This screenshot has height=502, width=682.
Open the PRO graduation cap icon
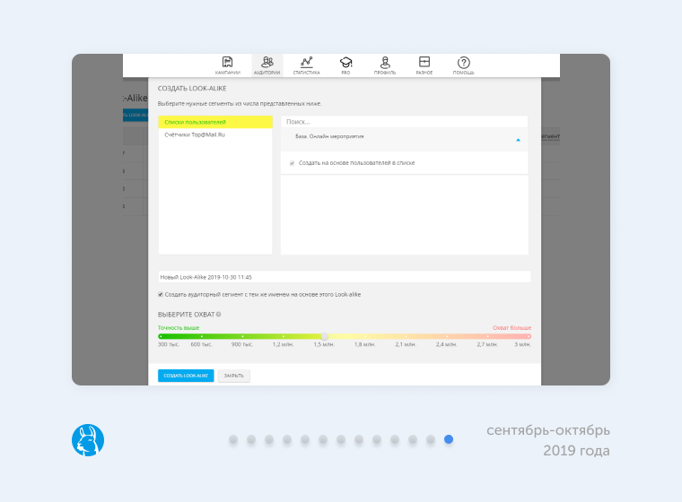pos(345,63)
